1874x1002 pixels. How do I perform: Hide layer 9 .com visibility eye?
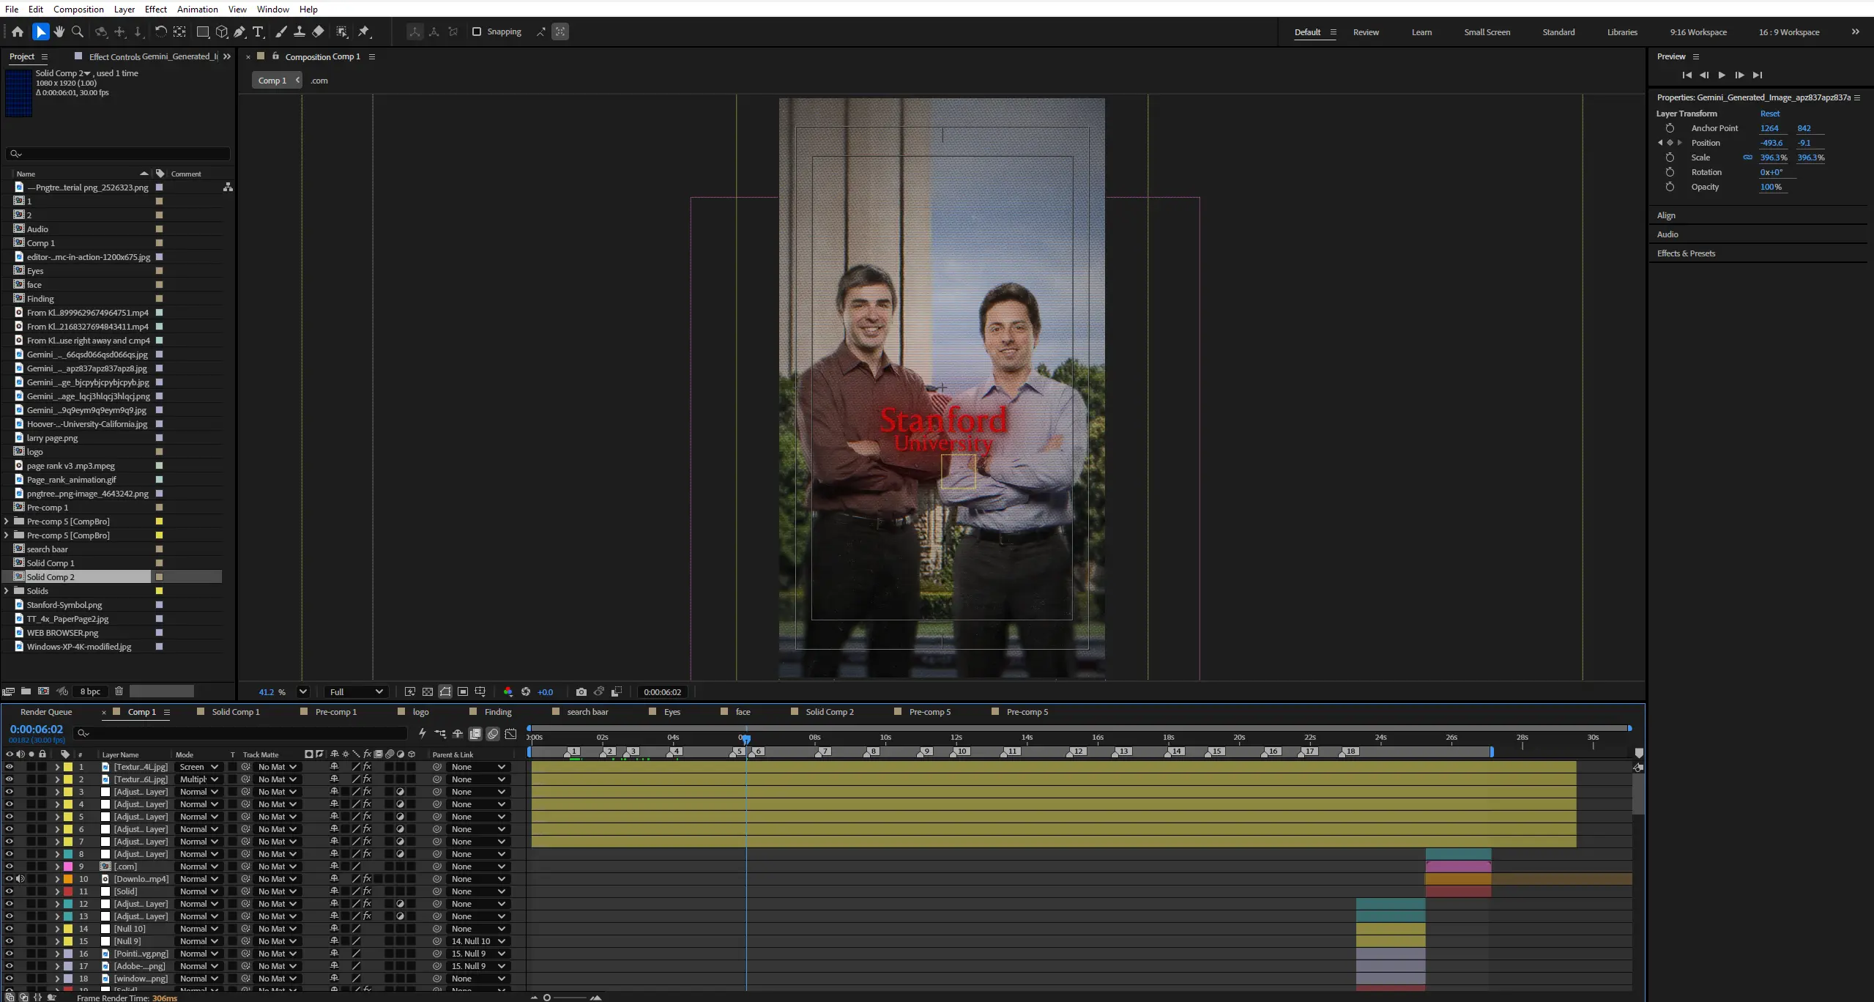click(x=9, y=866)
